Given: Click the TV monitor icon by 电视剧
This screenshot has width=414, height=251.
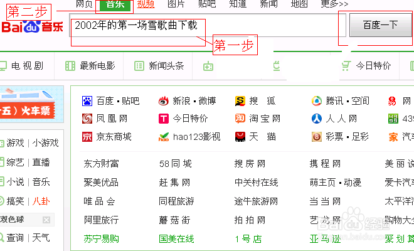Looking at the screenshot, I should 3,66.
